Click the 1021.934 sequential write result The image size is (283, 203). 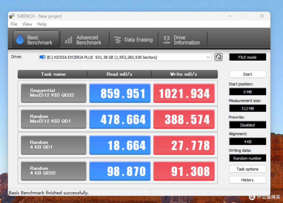184,93
